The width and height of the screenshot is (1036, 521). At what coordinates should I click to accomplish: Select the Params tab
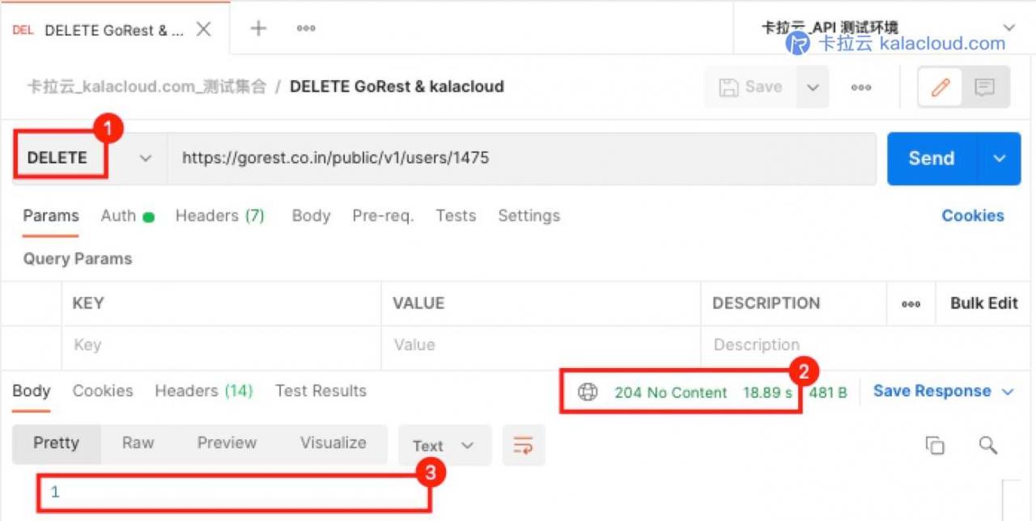click(x=51, y=216)
